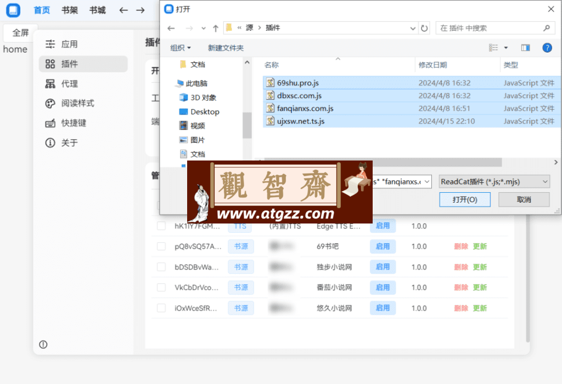Check the box for VkCbDrVco plugin row
Screen dimensions: 562x384
[161, 288]
